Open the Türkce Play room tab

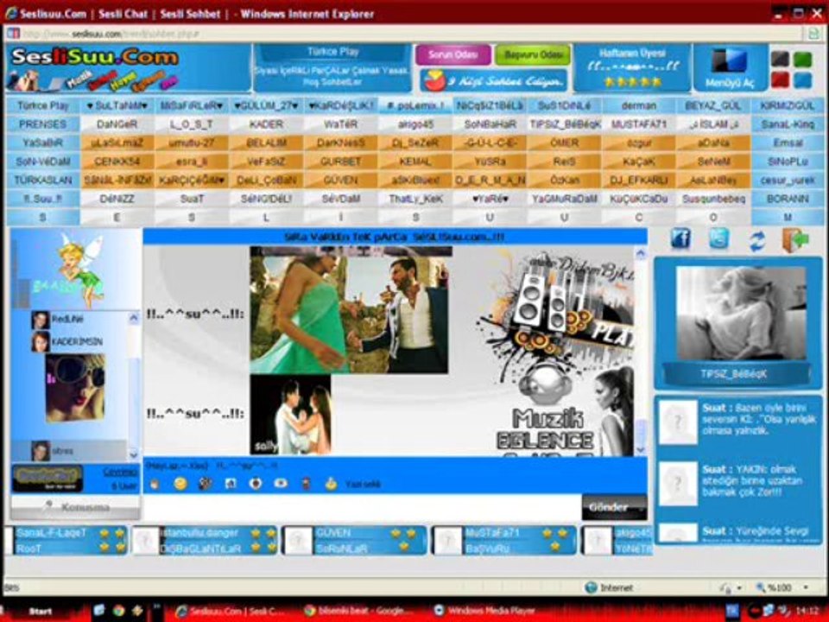(43, 105)
